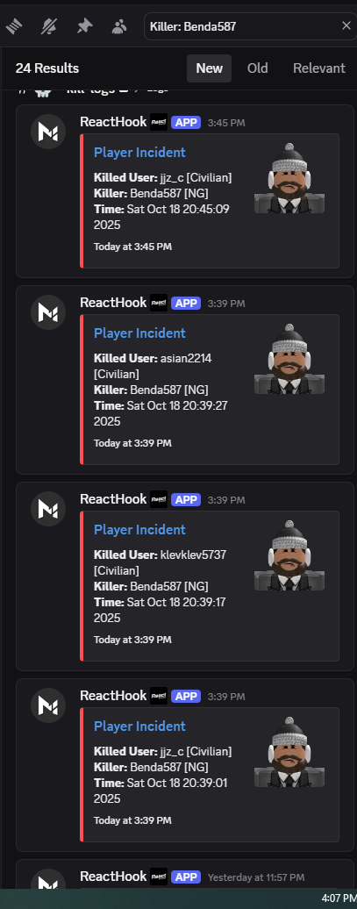View character thumbnail in 3:45 PM embed
Viewport: 357px width, 909px height.
click(289, 178)
